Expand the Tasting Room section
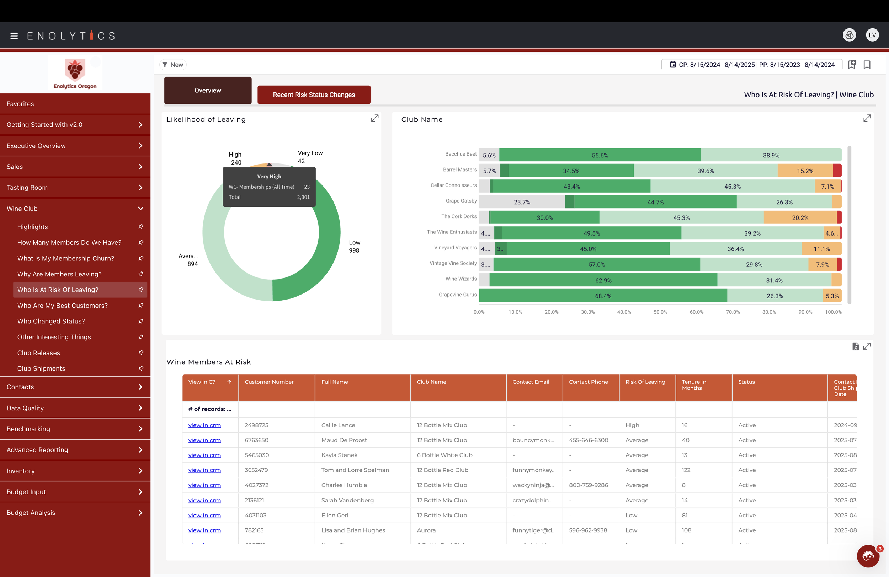The width and height of the screenshot is (889, 577). (140, 187)
